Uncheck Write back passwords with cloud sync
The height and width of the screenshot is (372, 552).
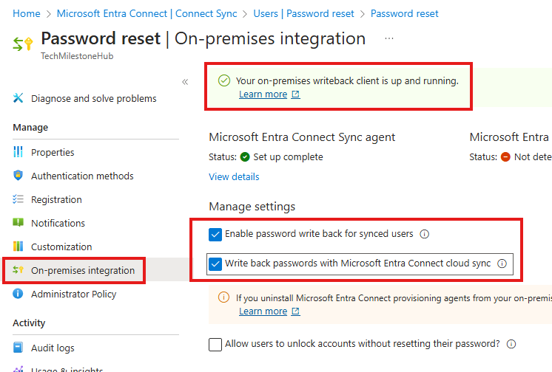[x=215, y=263]
